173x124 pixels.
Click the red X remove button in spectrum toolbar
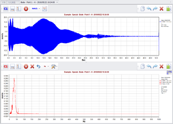pyautogui.click(x=32, y=67)
